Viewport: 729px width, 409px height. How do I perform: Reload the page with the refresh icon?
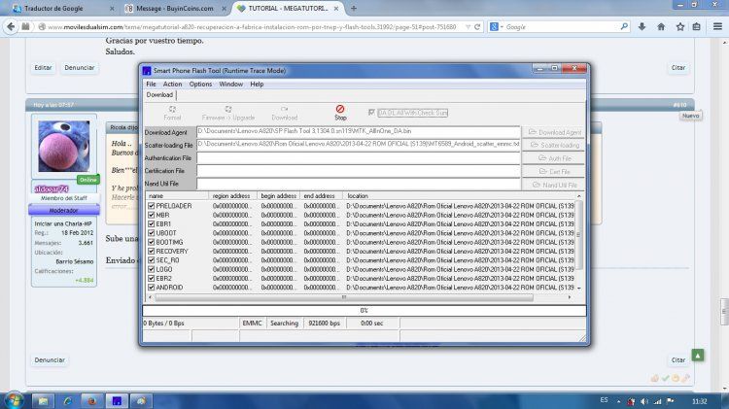(477, 27)
